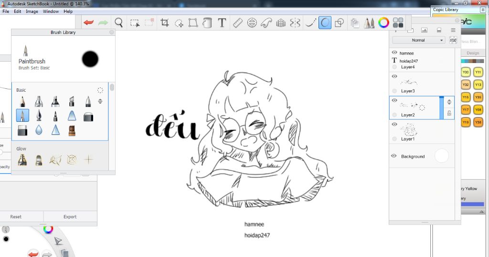Open the Help menu
Viewport: 489px width, 257px height.
[x=68, y=11]
